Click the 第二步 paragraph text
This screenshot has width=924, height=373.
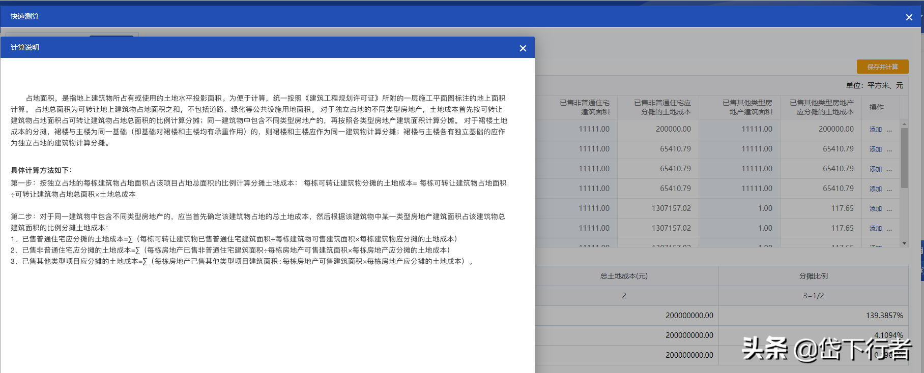pos(258,222)
